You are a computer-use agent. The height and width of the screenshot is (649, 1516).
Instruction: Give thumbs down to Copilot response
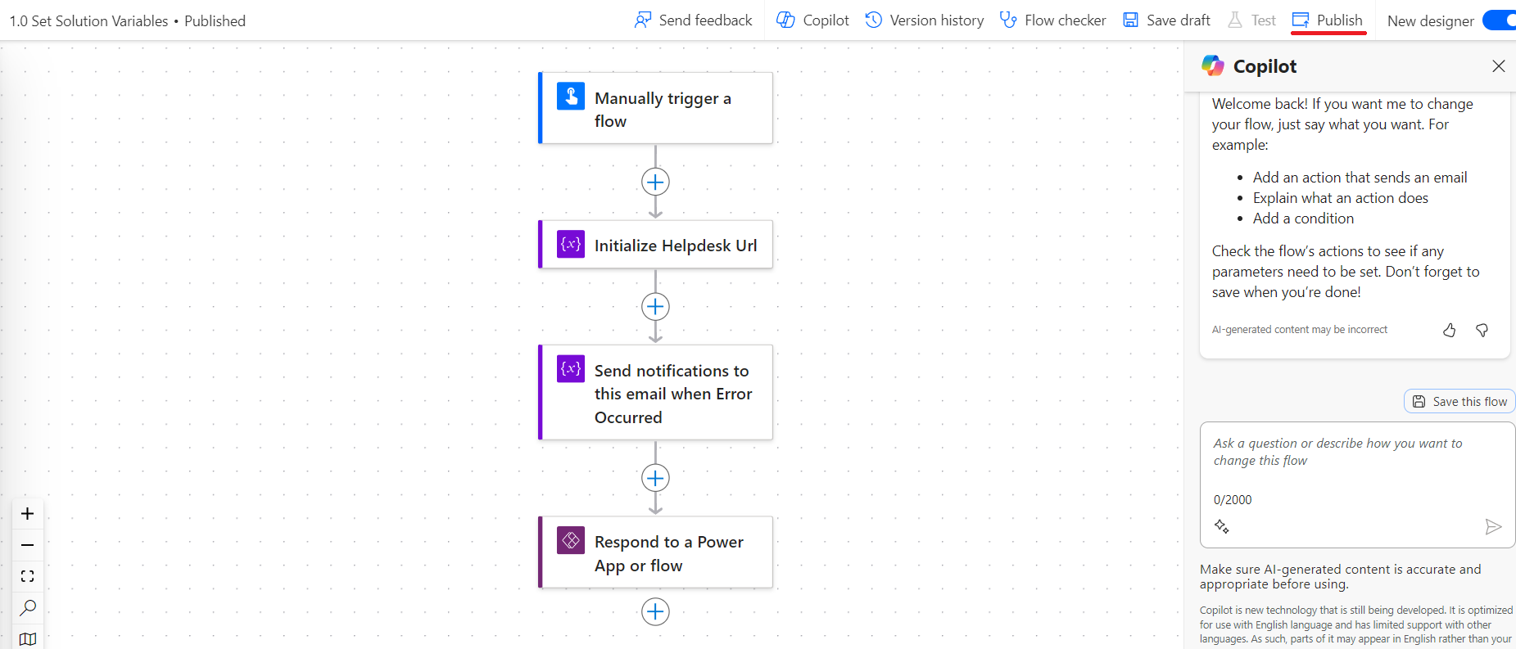(1482, 330)
